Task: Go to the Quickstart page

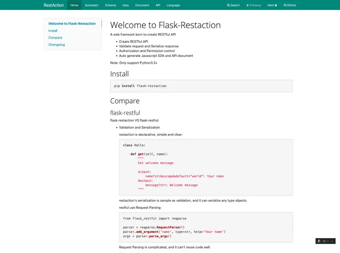Action: [x=91, y=5]
